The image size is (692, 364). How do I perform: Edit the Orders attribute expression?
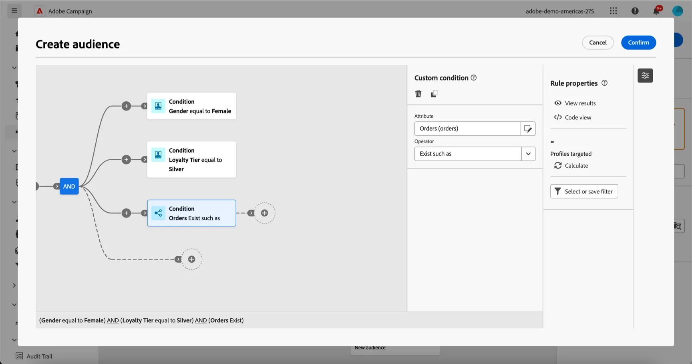click(x=528, y=129)
